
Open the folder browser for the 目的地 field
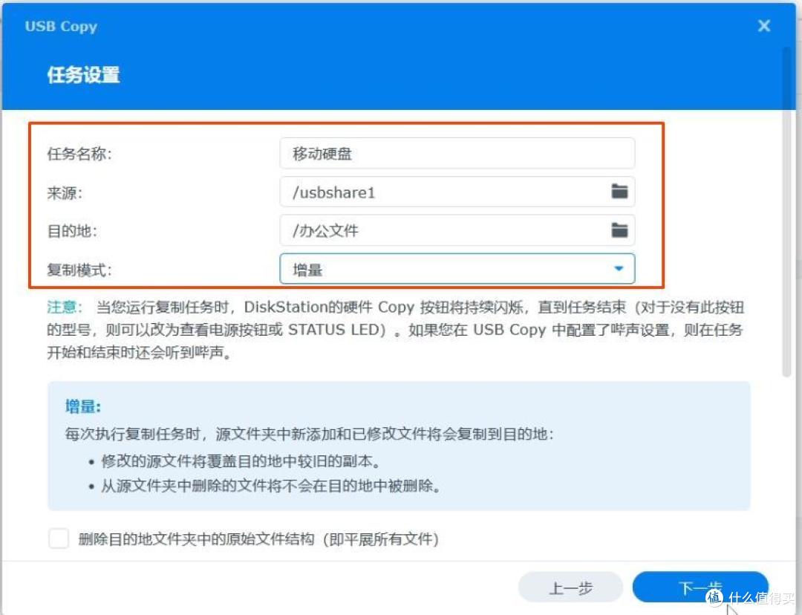click(x=619, y=230)
